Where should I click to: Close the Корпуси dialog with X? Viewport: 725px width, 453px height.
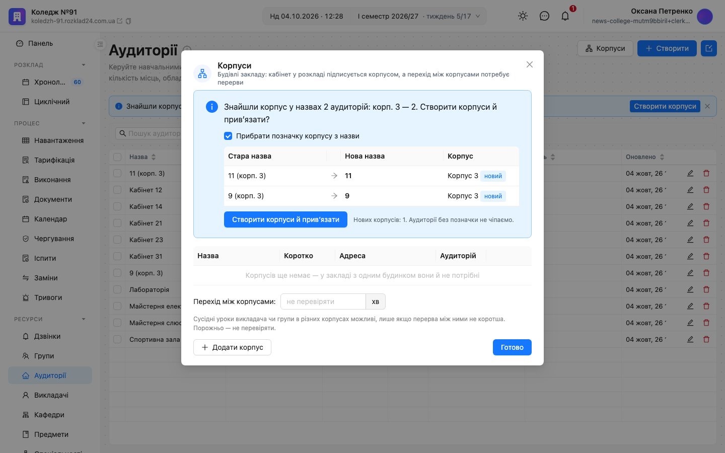(x=530, y=64)
